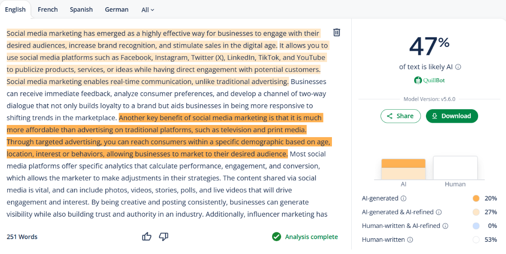This screenshot has height=254, width=506.
Task: Click the thumbs up feedback icon
Action: click(x=147, y=236)
